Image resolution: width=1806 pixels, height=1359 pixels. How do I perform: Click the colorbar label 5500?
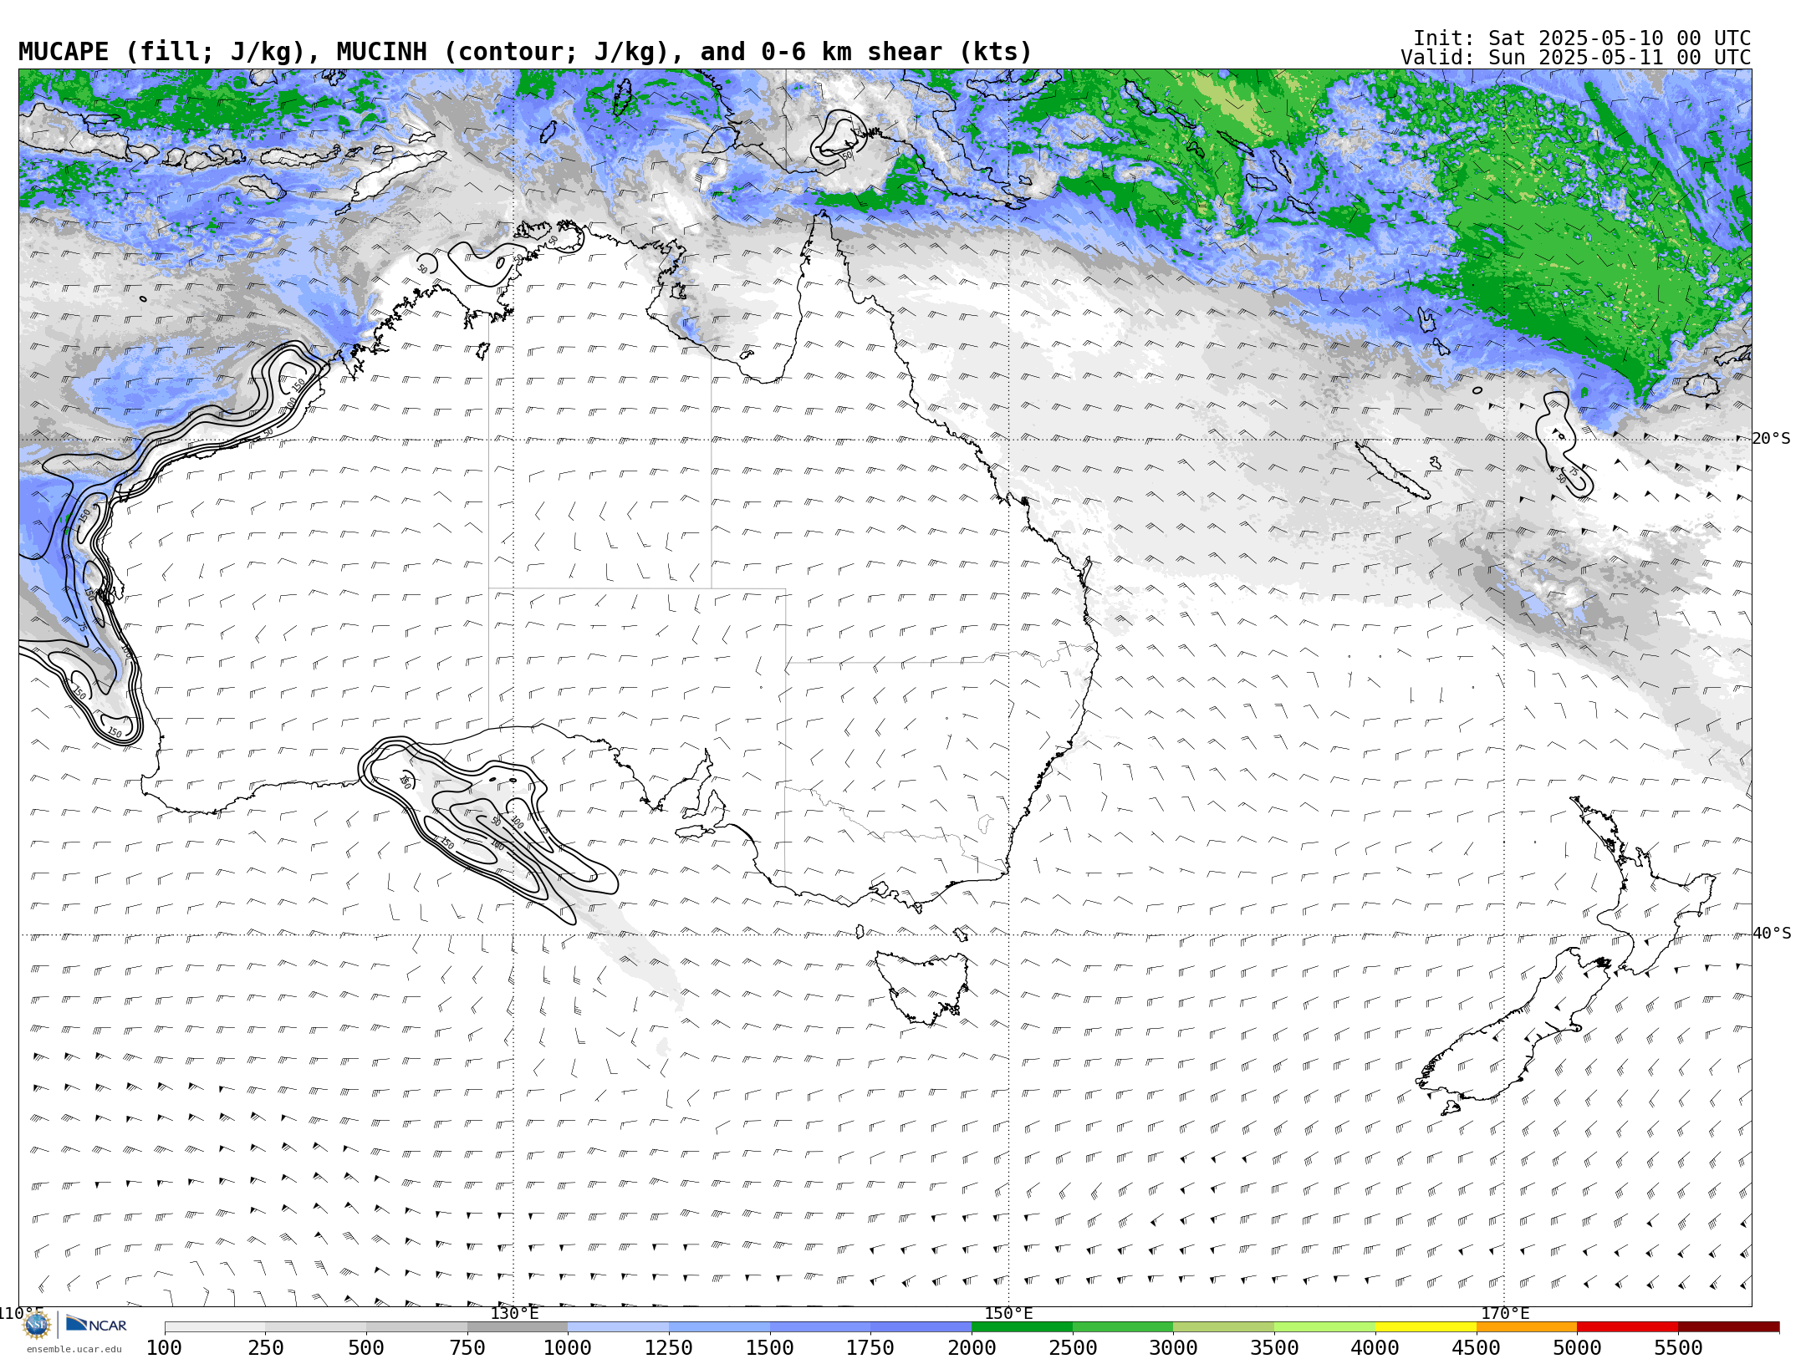point(1678,1348)
